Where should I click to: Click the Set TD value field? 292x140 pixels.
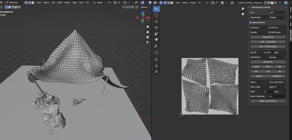267,53
